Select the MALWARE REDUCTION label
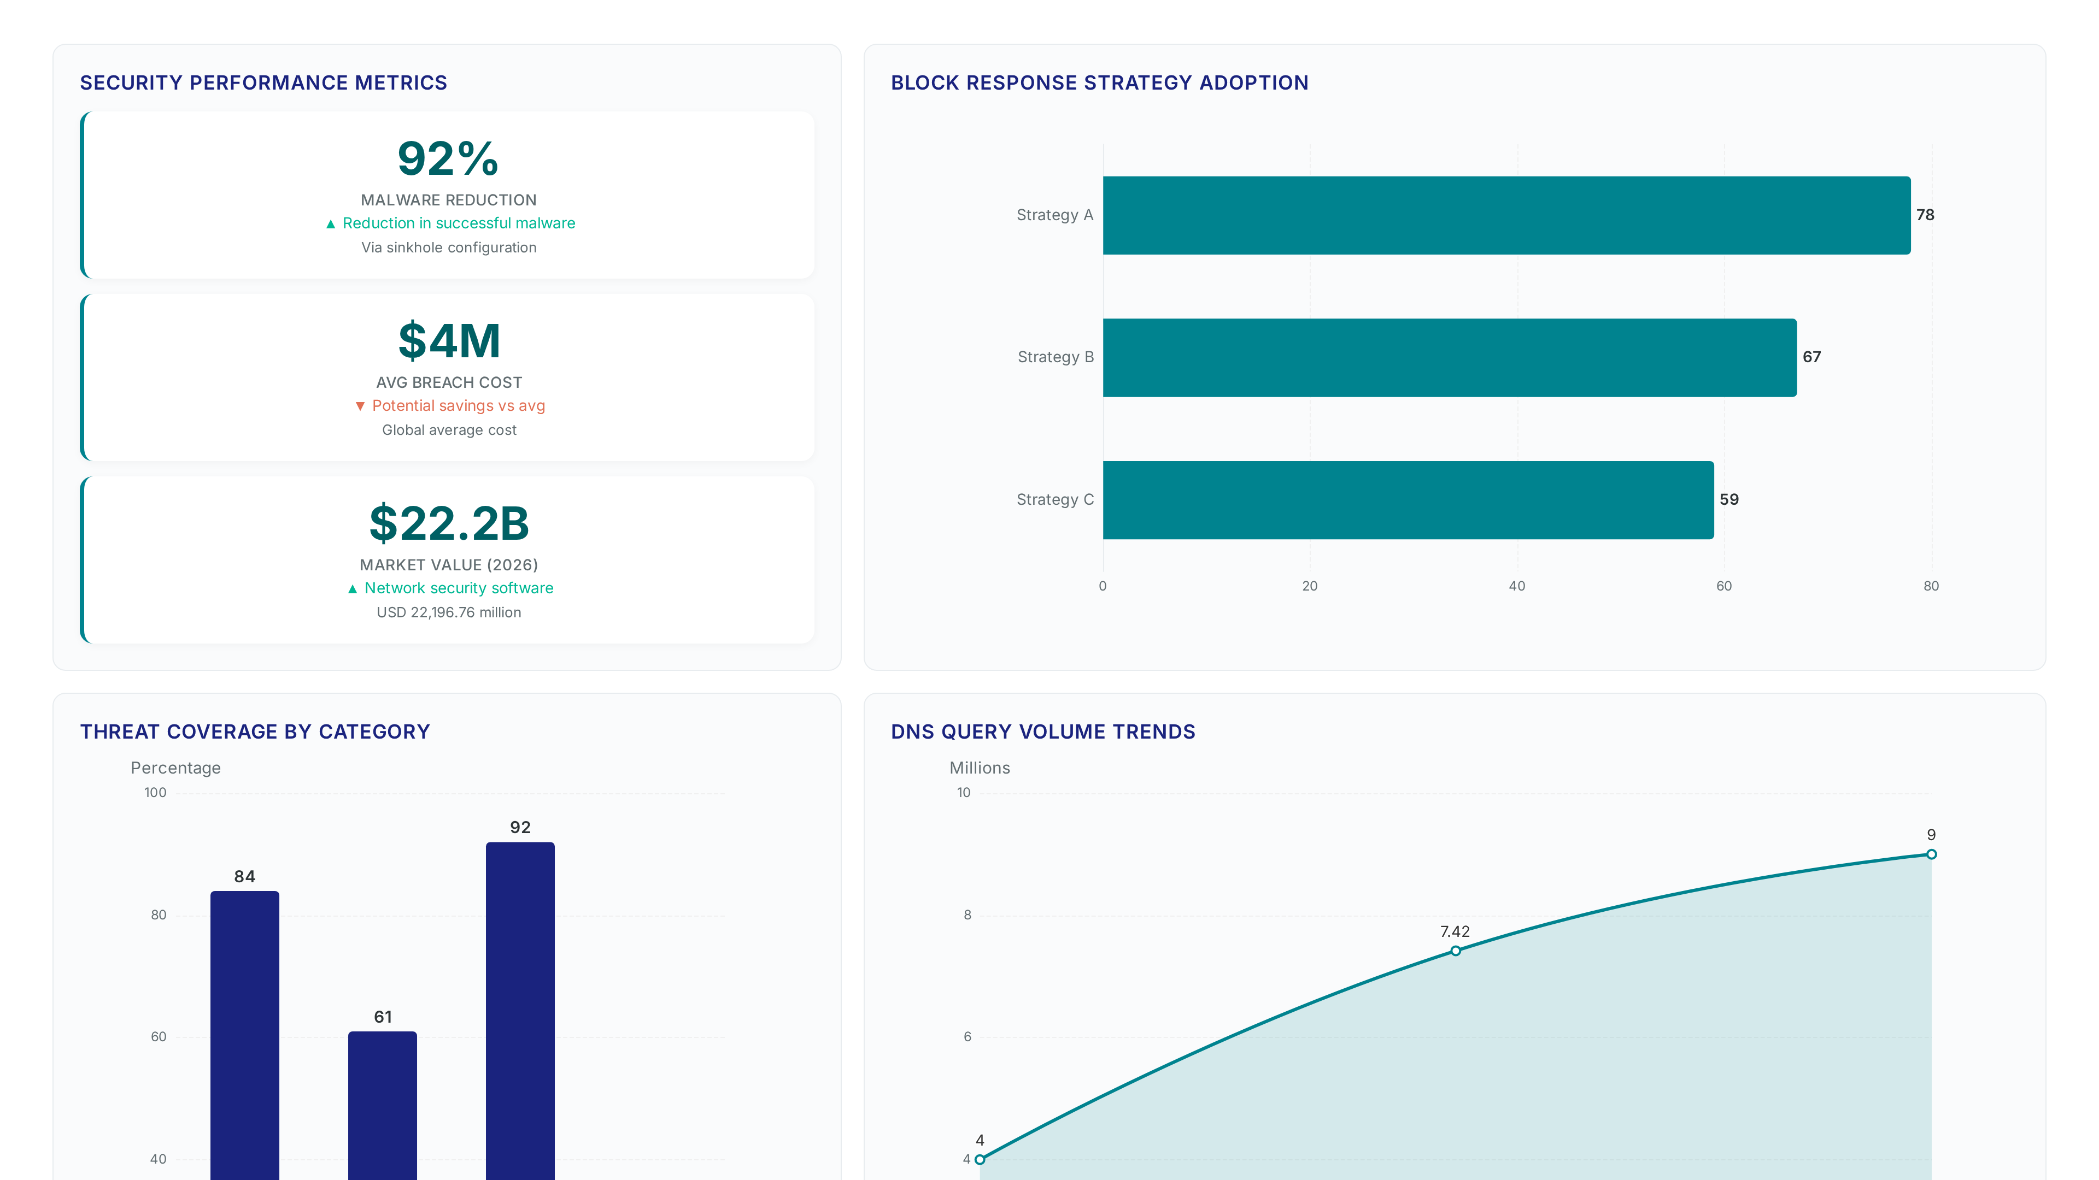 tap(449, 200)
